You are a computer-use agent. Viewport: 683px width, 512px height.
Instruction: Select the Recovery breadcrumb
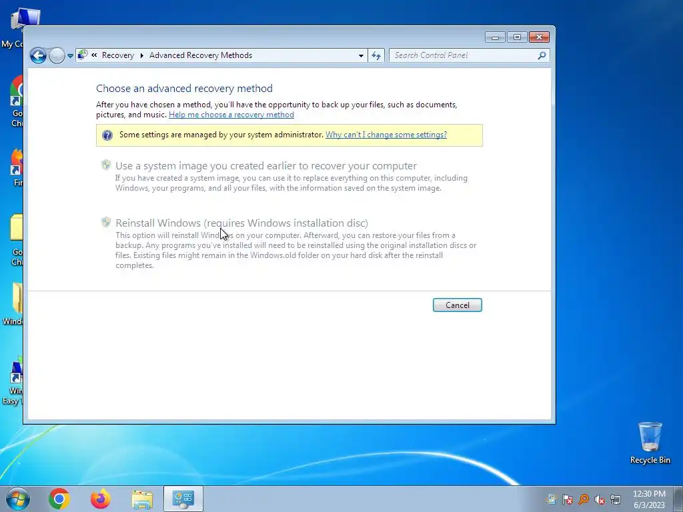pos(117,55)
